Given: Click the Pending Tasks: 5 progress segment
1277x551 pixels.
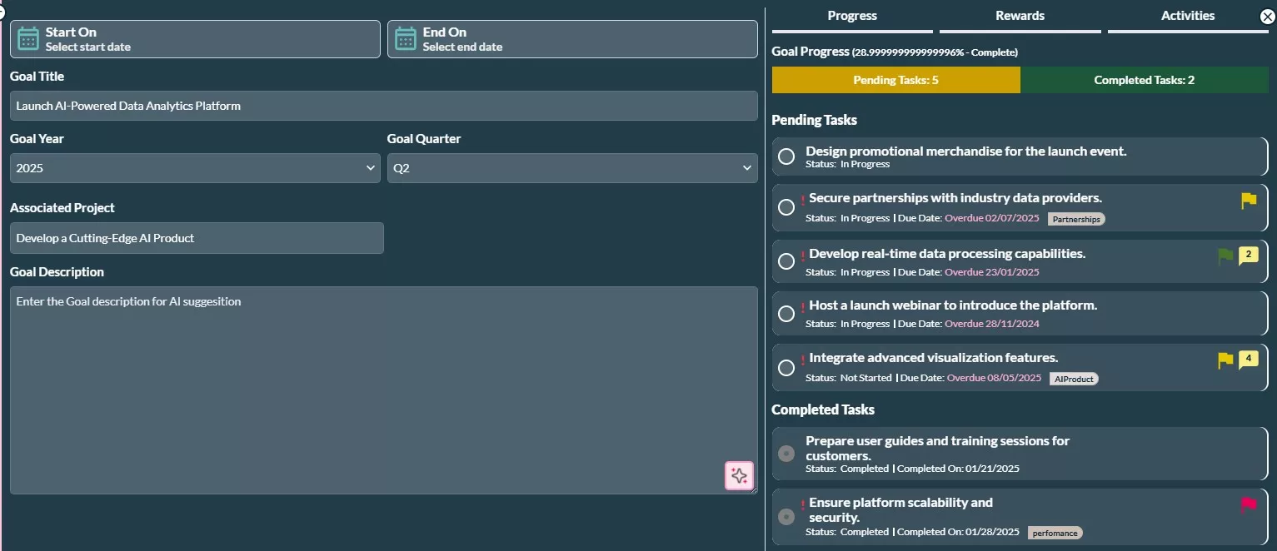Looking at the screenshot, I should pos(896,80).
